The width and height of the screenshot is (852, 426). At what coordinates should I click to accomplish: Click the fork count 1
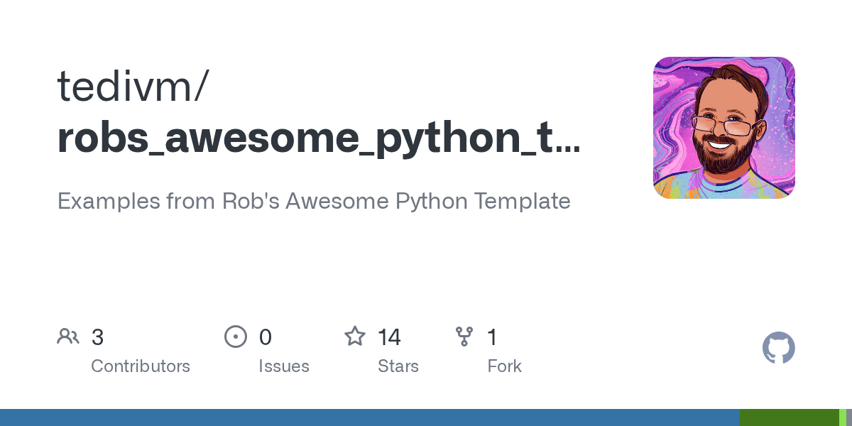(x=492, y=337)
